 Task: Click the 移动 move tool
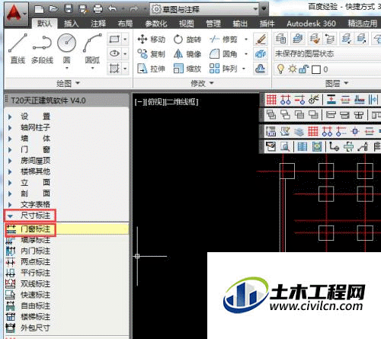pos(152,40)
